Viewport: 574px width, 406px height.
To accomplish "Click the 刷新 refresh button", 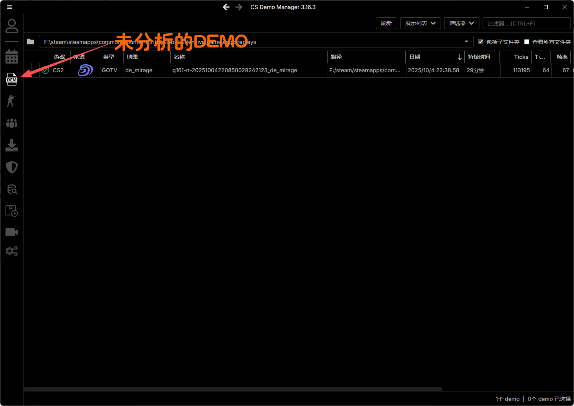I will coord(386,23).
